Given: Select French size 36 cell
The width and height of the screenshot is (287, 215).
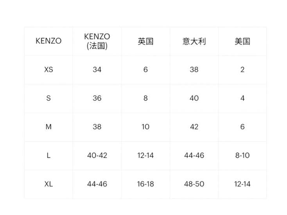Looking at the screenshot, I should click(97, 98).
